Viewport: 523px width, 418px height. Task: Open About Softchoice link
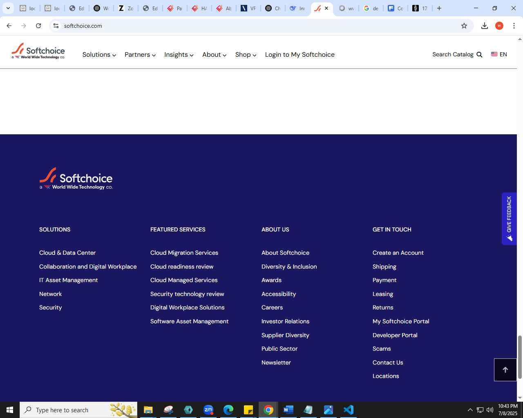(286, 253)
